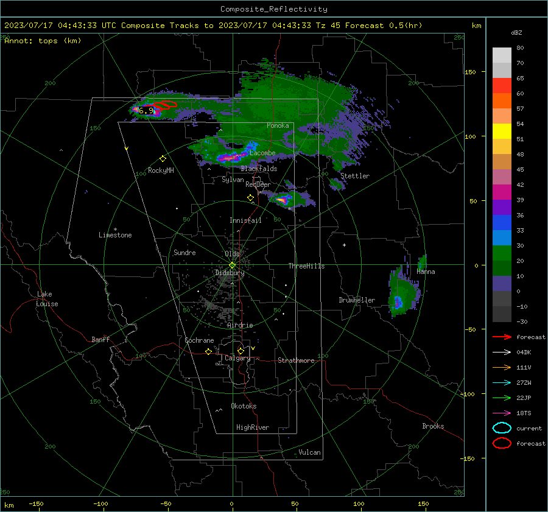Click the magenta 42 dBZ color swatch
Viewport: 548px width, 512px height.
[502, 192]
